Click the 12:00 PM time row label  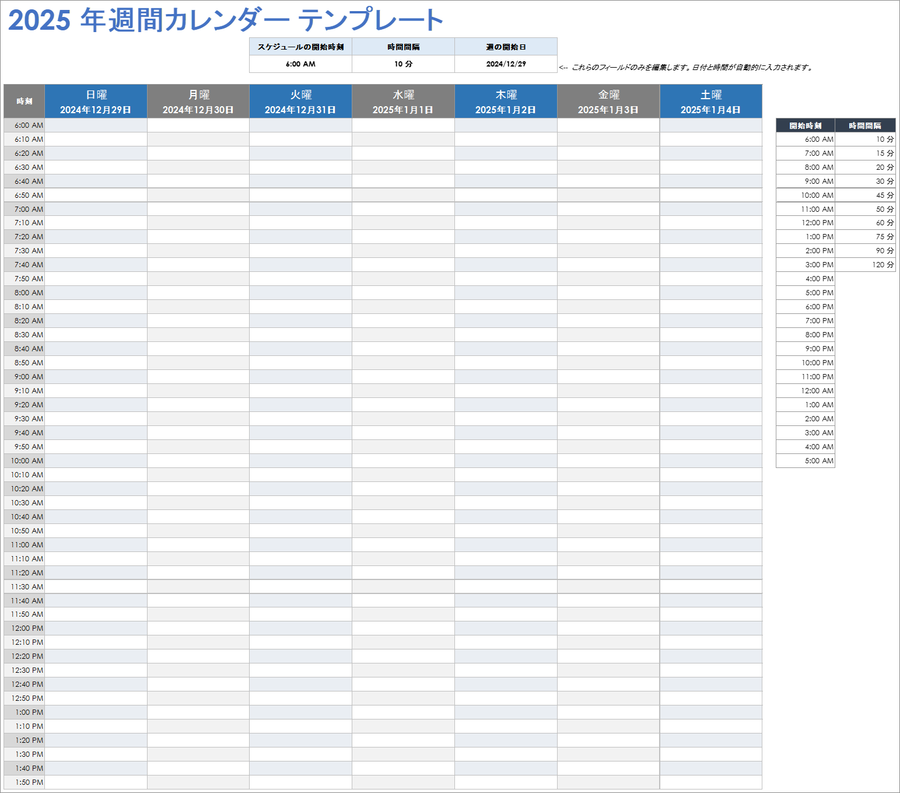click(24, 628)
